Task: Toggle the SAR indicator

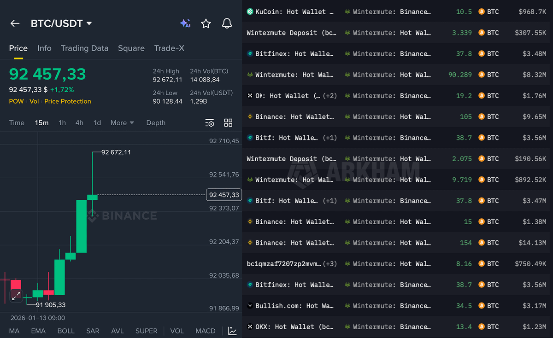Action: [93, 331]
